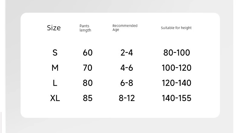Click the S size label
The image size is (239, 133).
point(55,53)
